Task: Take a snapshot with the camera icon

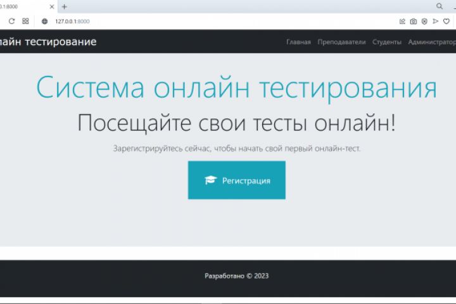Action: [x=413, y=22]
